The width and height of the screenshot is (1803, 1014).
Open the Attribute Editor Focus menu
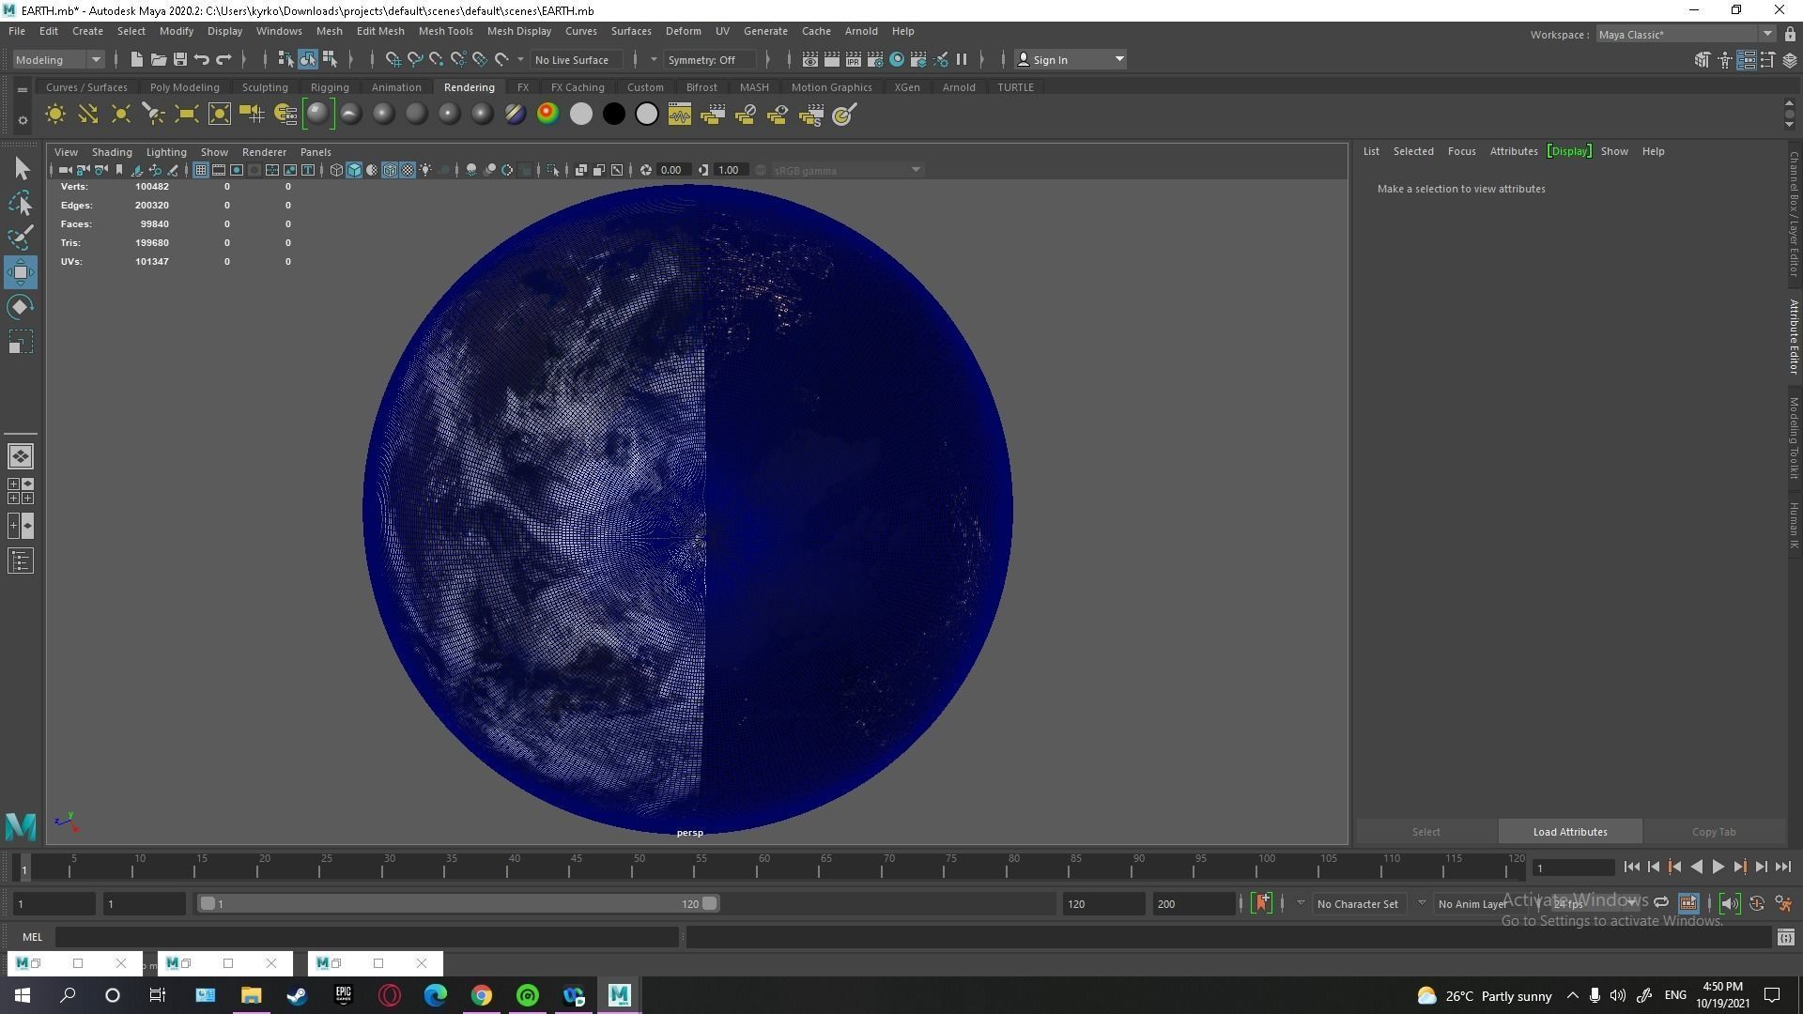[1461, 151]
